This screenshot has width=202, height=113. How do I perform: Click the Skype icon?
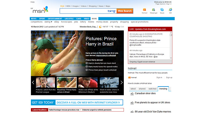(x=162, y=10)
